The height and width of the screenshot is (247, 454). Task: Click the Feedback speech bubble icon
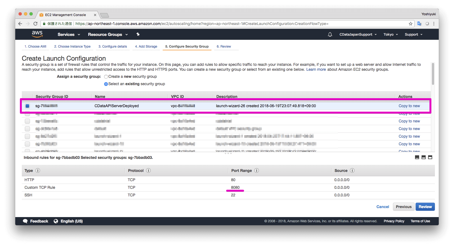coord(25,221)
